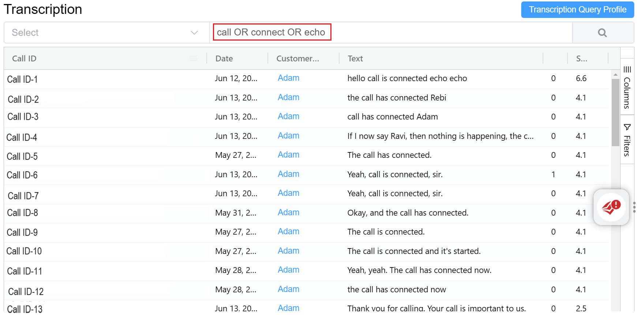Click the three-dot handle beside the floating widget

[634, 207]
